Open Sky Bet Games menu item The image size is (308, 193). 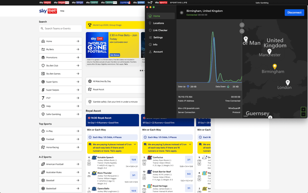60,74
